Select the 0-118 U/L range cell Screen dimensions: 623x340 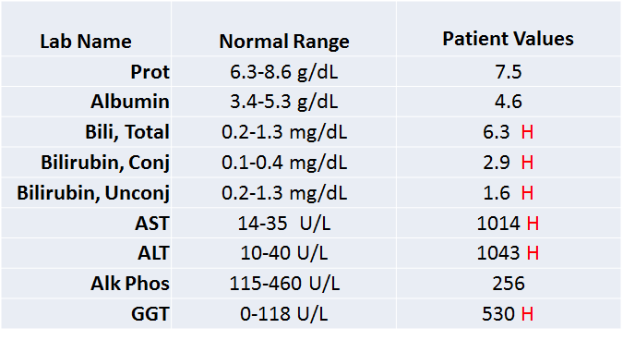point(284,314)
